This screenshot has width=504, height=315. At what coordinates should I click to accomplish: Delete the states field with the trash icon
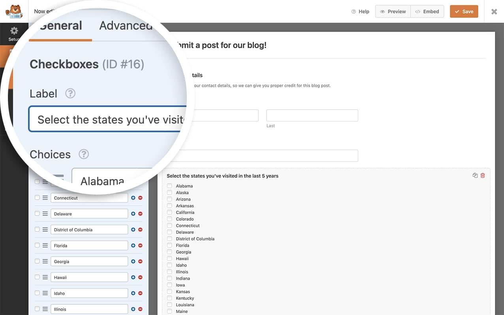[x=482, y=175]
